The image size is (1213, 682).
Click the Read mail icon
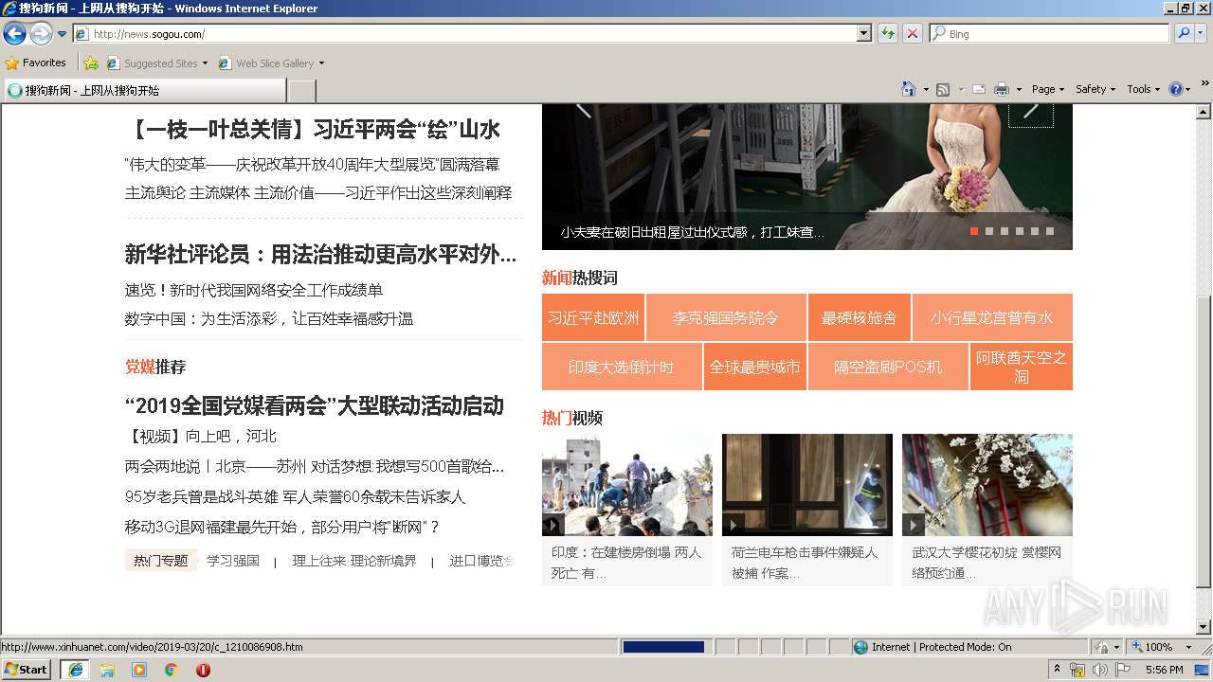[x=979, y=89]
